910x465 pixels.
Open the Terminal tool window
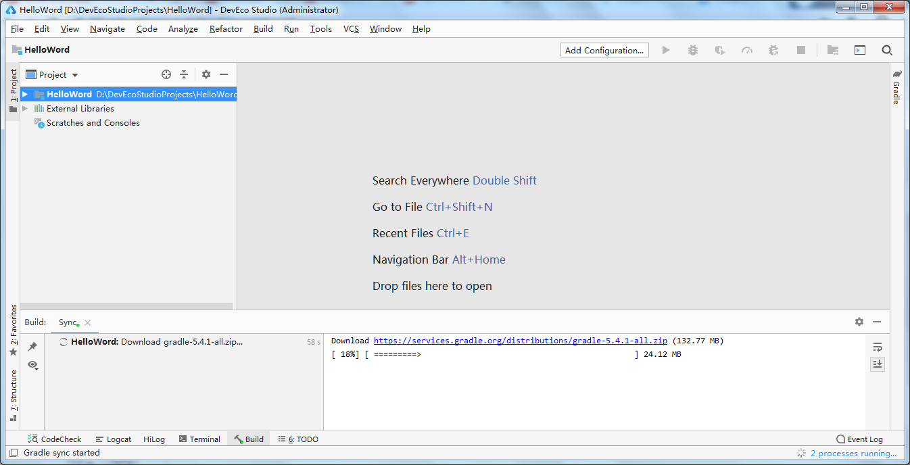199,439
